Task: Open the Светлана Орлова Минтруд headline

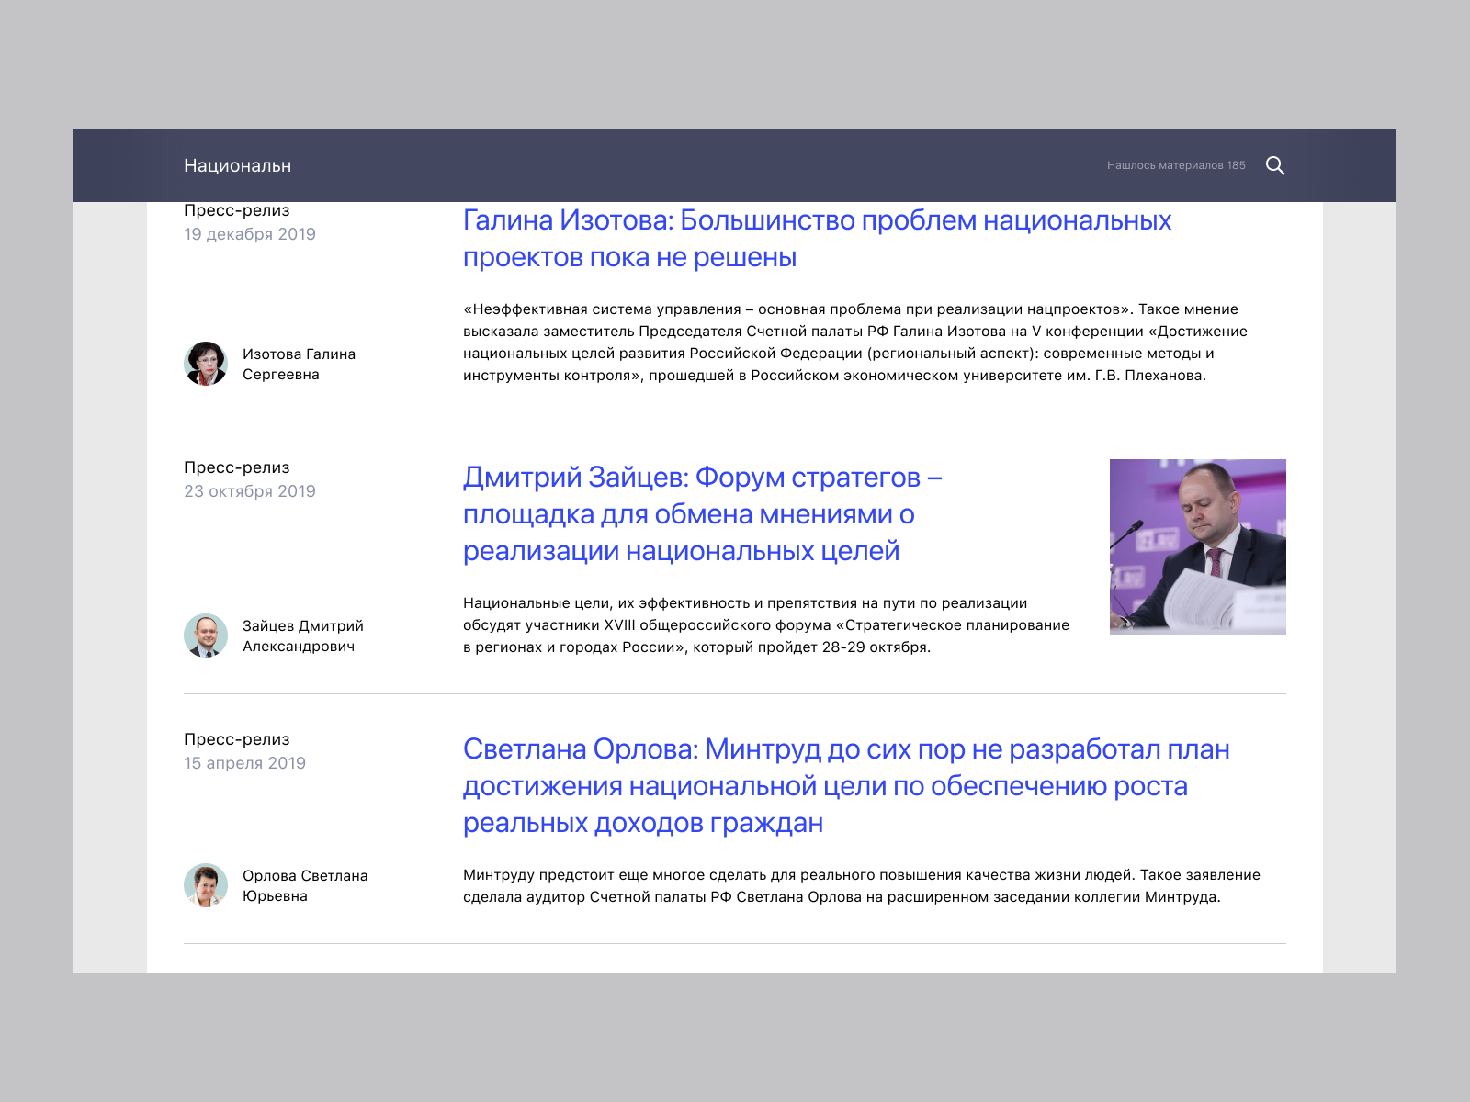Action: click(845, 786)
